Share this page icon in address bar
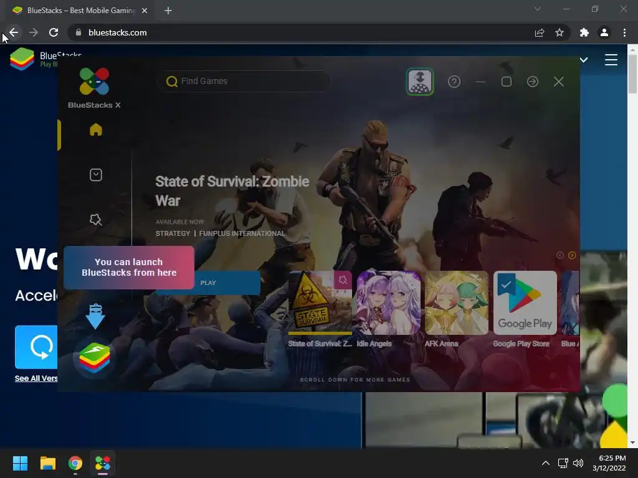Viewport: 638px width, 478px height. pyautogui.click(x=540, y=32)
